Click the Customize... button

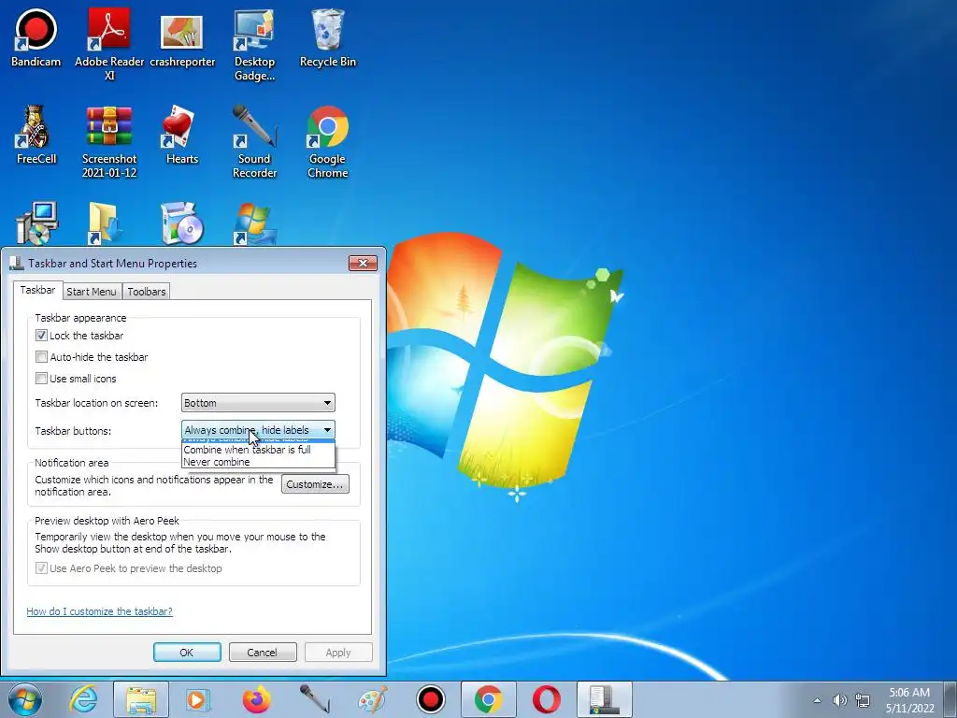pyautogui.click(x=315, y=484)
